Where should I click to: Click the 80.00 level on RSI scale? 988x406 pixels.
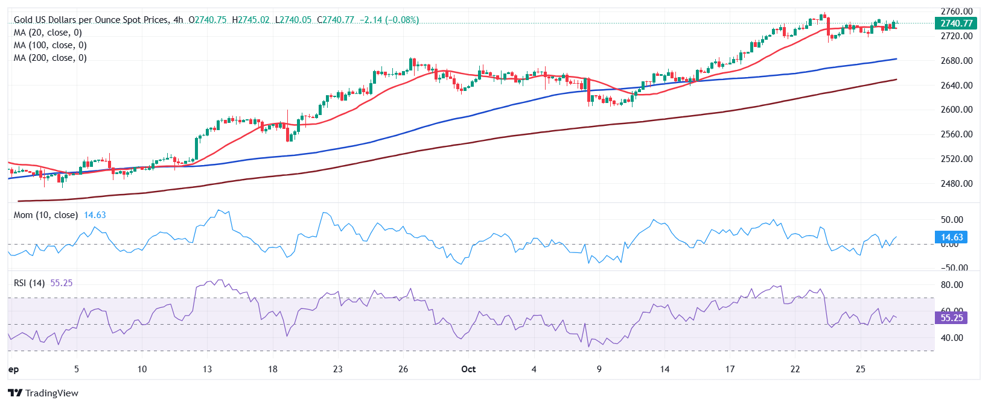click(x=952, y=285)
